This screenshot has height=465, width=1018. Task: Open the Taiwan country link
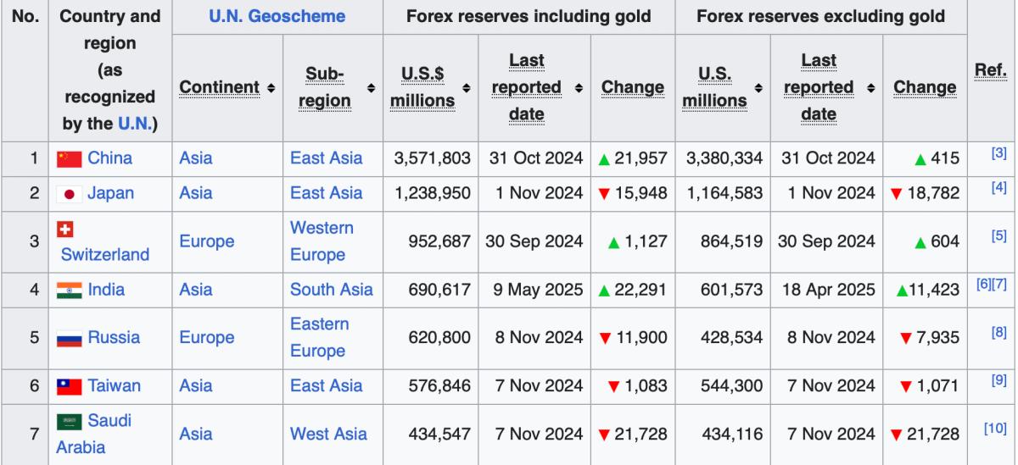click(115, 387)
